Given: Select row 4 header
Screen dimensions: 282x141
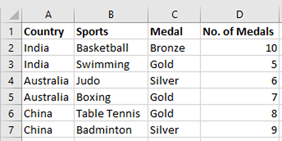Looking at the screenshot, I should (11, 81).
